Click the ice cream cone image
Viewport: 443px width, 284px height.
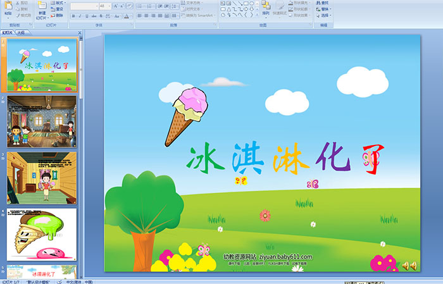187,116
